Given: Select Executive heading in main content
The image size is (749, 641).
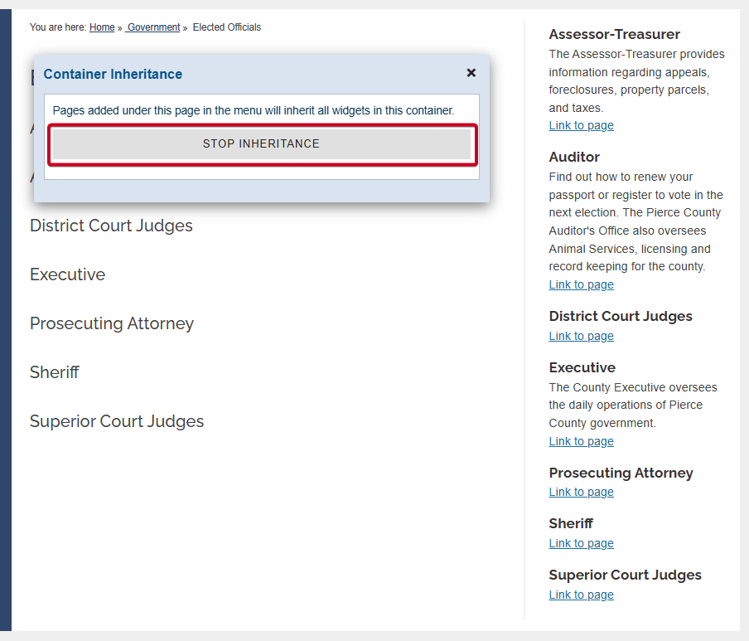Looking at the screenshot, I should (67, 274).
